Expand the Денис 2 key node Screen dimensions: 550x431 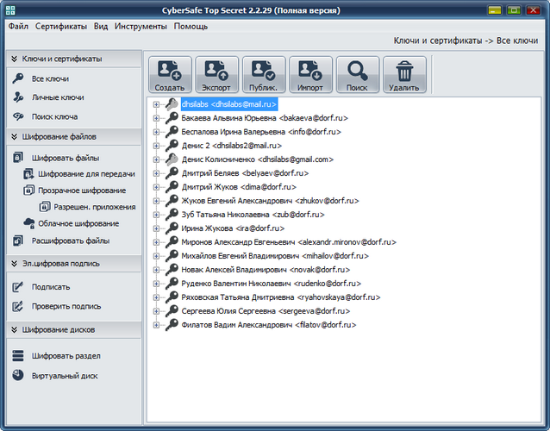click(156, 146)
